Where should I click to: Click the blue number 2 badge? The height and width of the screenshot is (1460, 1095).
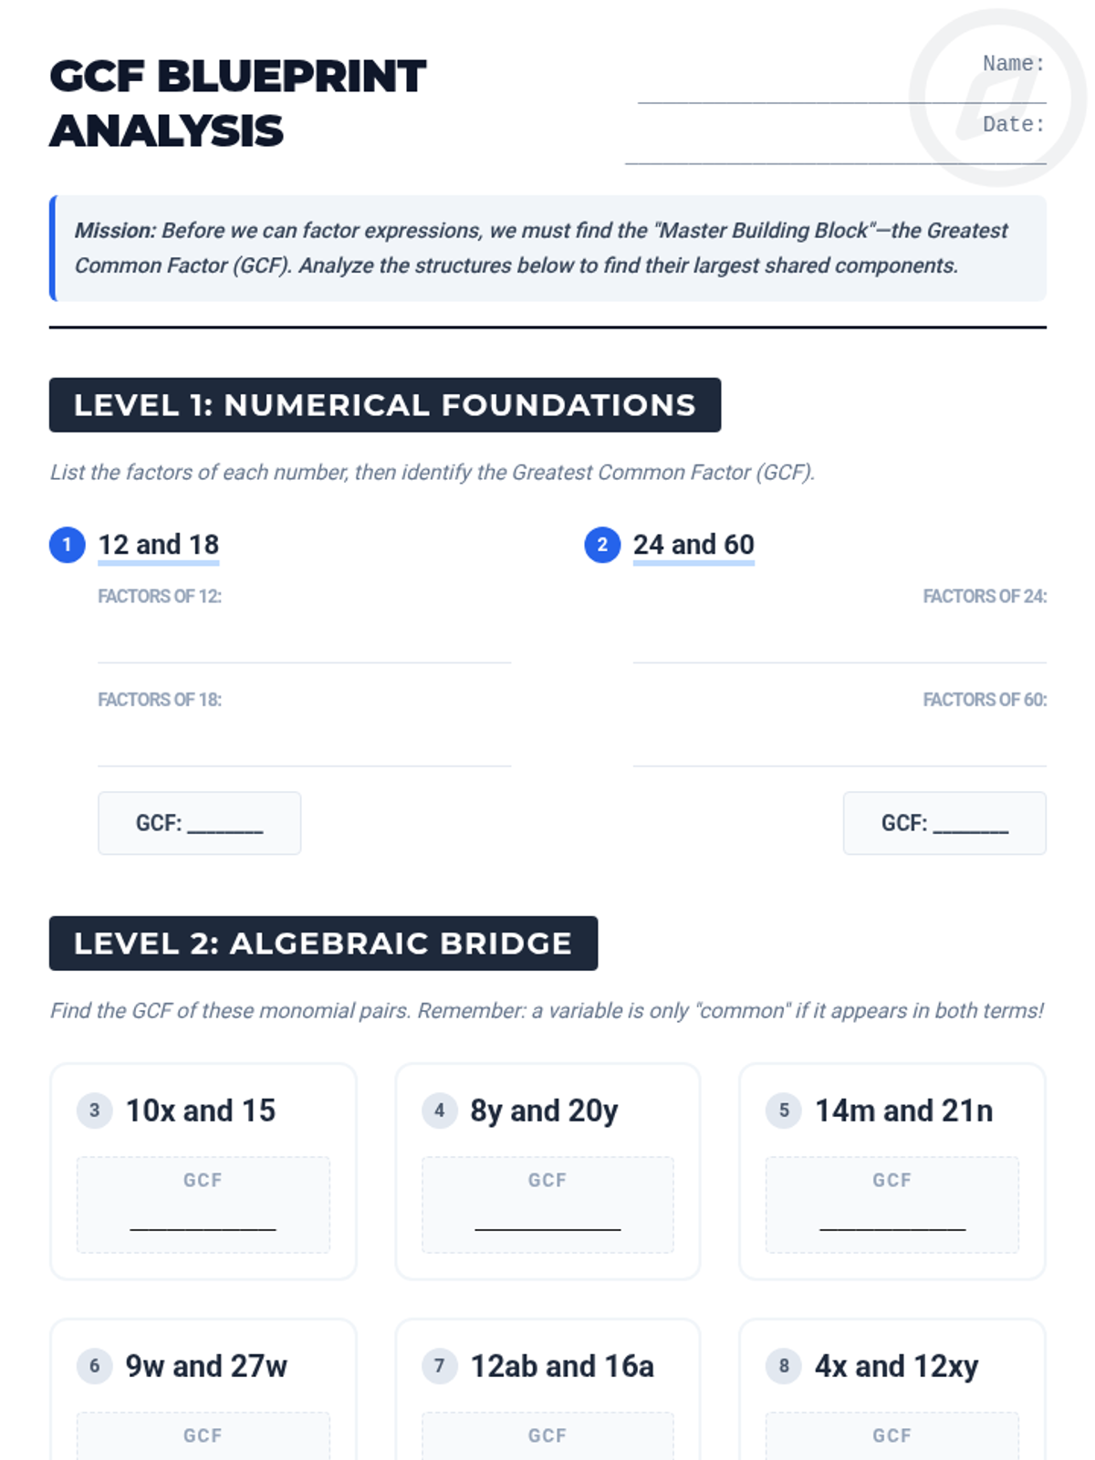pos(602,545)
